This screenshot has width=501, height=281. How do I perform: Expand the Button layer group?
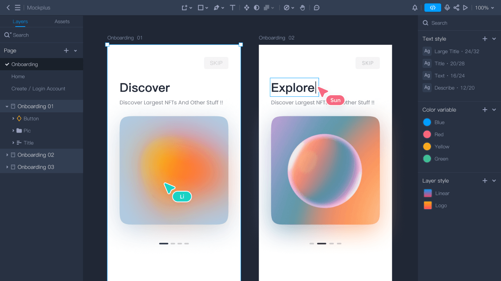pos(13,119)
